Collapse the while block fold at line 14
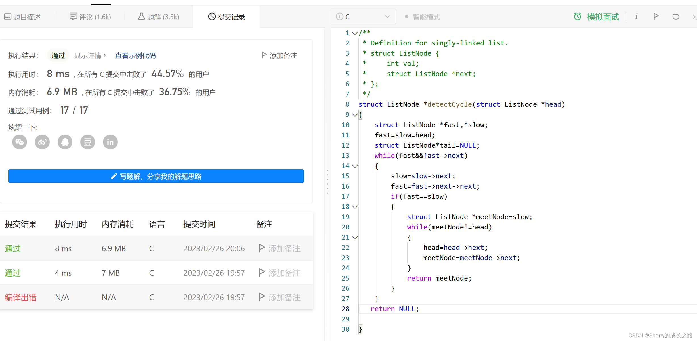This screenshot has height=341, width=697. (x=355, y=166)
